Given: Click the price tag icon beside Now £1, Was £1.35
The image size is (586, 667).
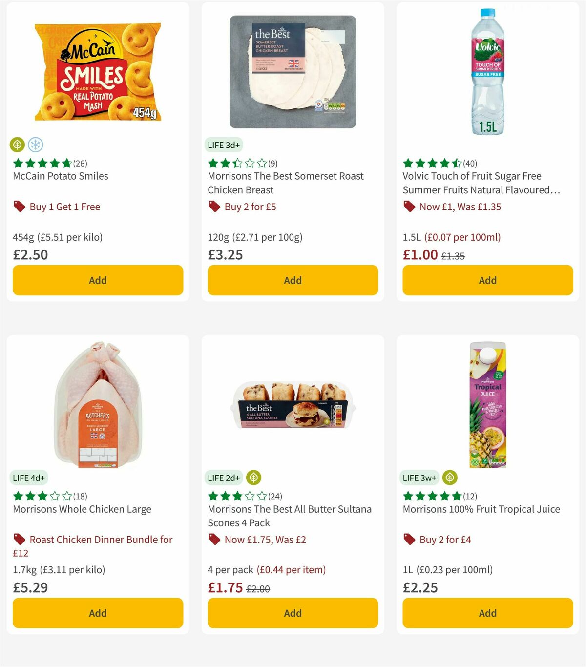Looking at the screenshot, I should point(409,207).
